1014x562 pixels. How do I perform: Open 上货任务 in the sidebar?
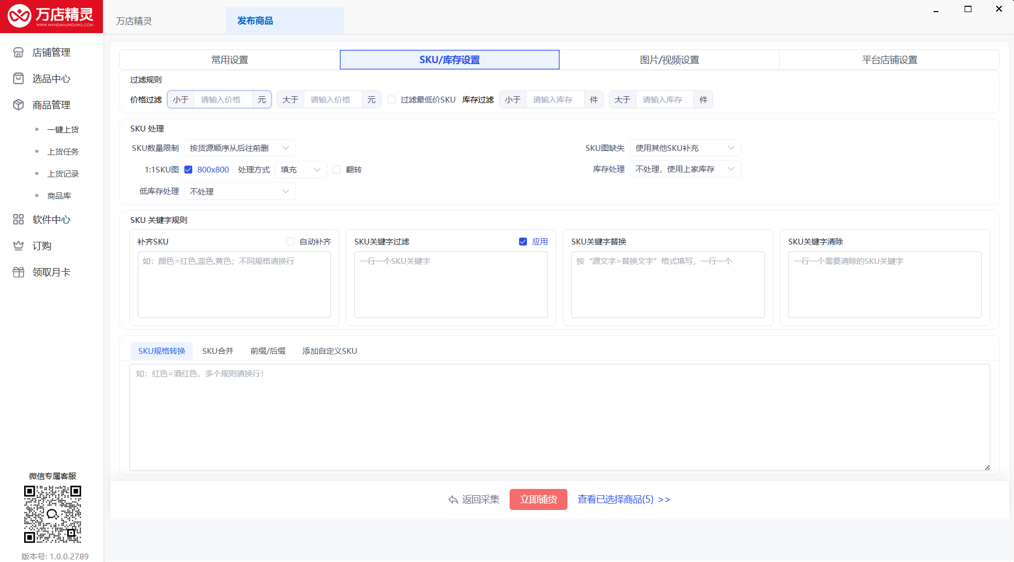[63, 152]
